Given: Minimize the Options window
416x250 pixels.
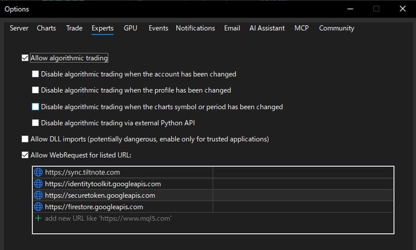Looking at the screenshot, I should pyautogui.click(x=350, y=9).
